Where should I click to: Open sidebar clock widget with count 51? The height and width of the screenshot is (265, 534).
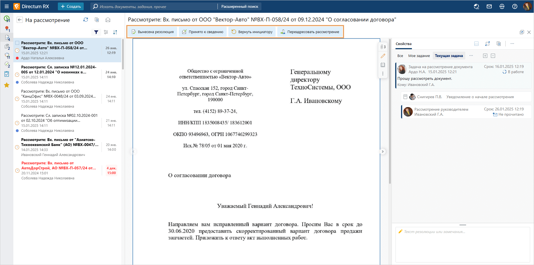click(7, 19)
